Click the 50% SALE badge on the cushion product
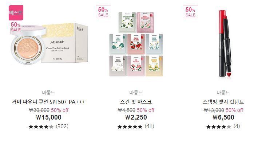Image resolution: width=258 pixels, height=152 pixels. [16, 27]
